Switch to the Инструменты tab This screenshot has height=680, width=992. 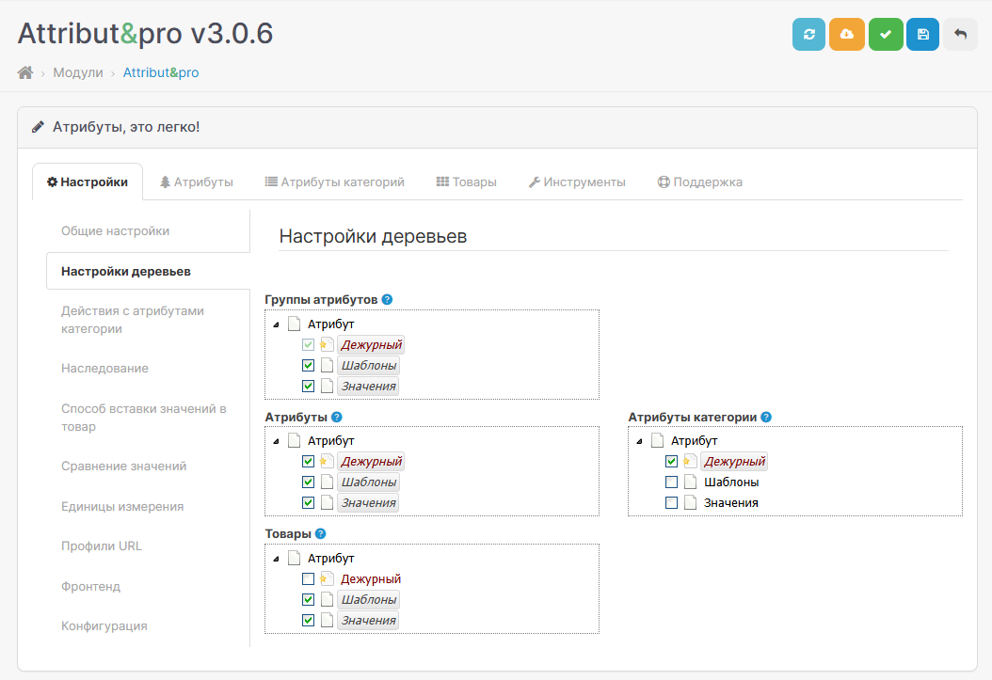(577, 182)
